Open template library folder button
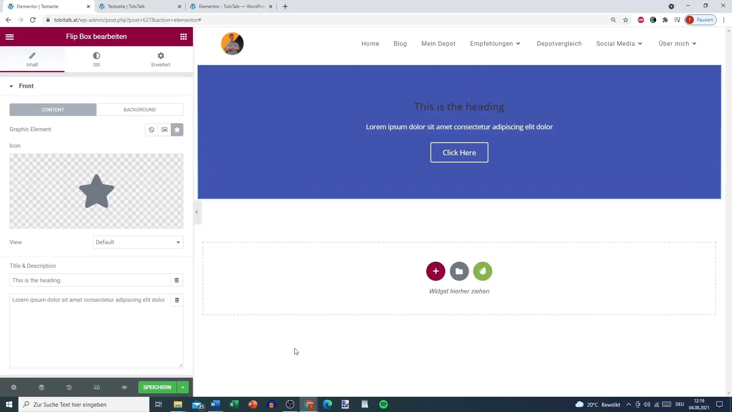Image resolution: width=732 pixels, height=412 pixels. pos(459,271)
